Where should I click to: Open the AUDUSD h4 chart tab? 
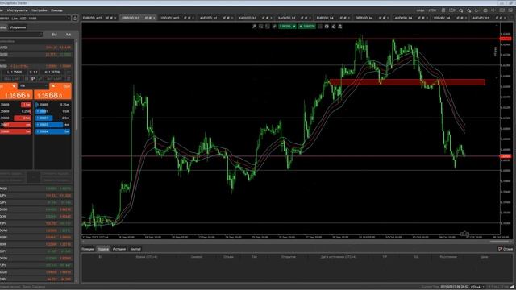403,18
